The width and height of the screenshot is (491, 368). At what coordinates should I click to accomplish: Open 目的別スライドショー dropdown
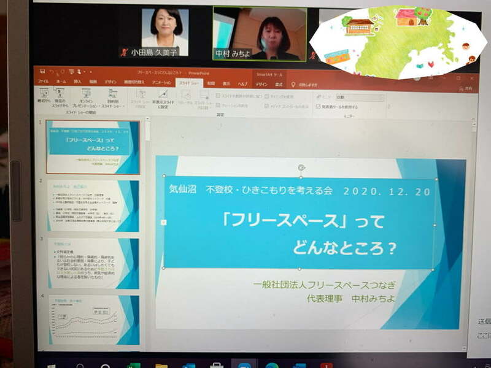point(112,99)
